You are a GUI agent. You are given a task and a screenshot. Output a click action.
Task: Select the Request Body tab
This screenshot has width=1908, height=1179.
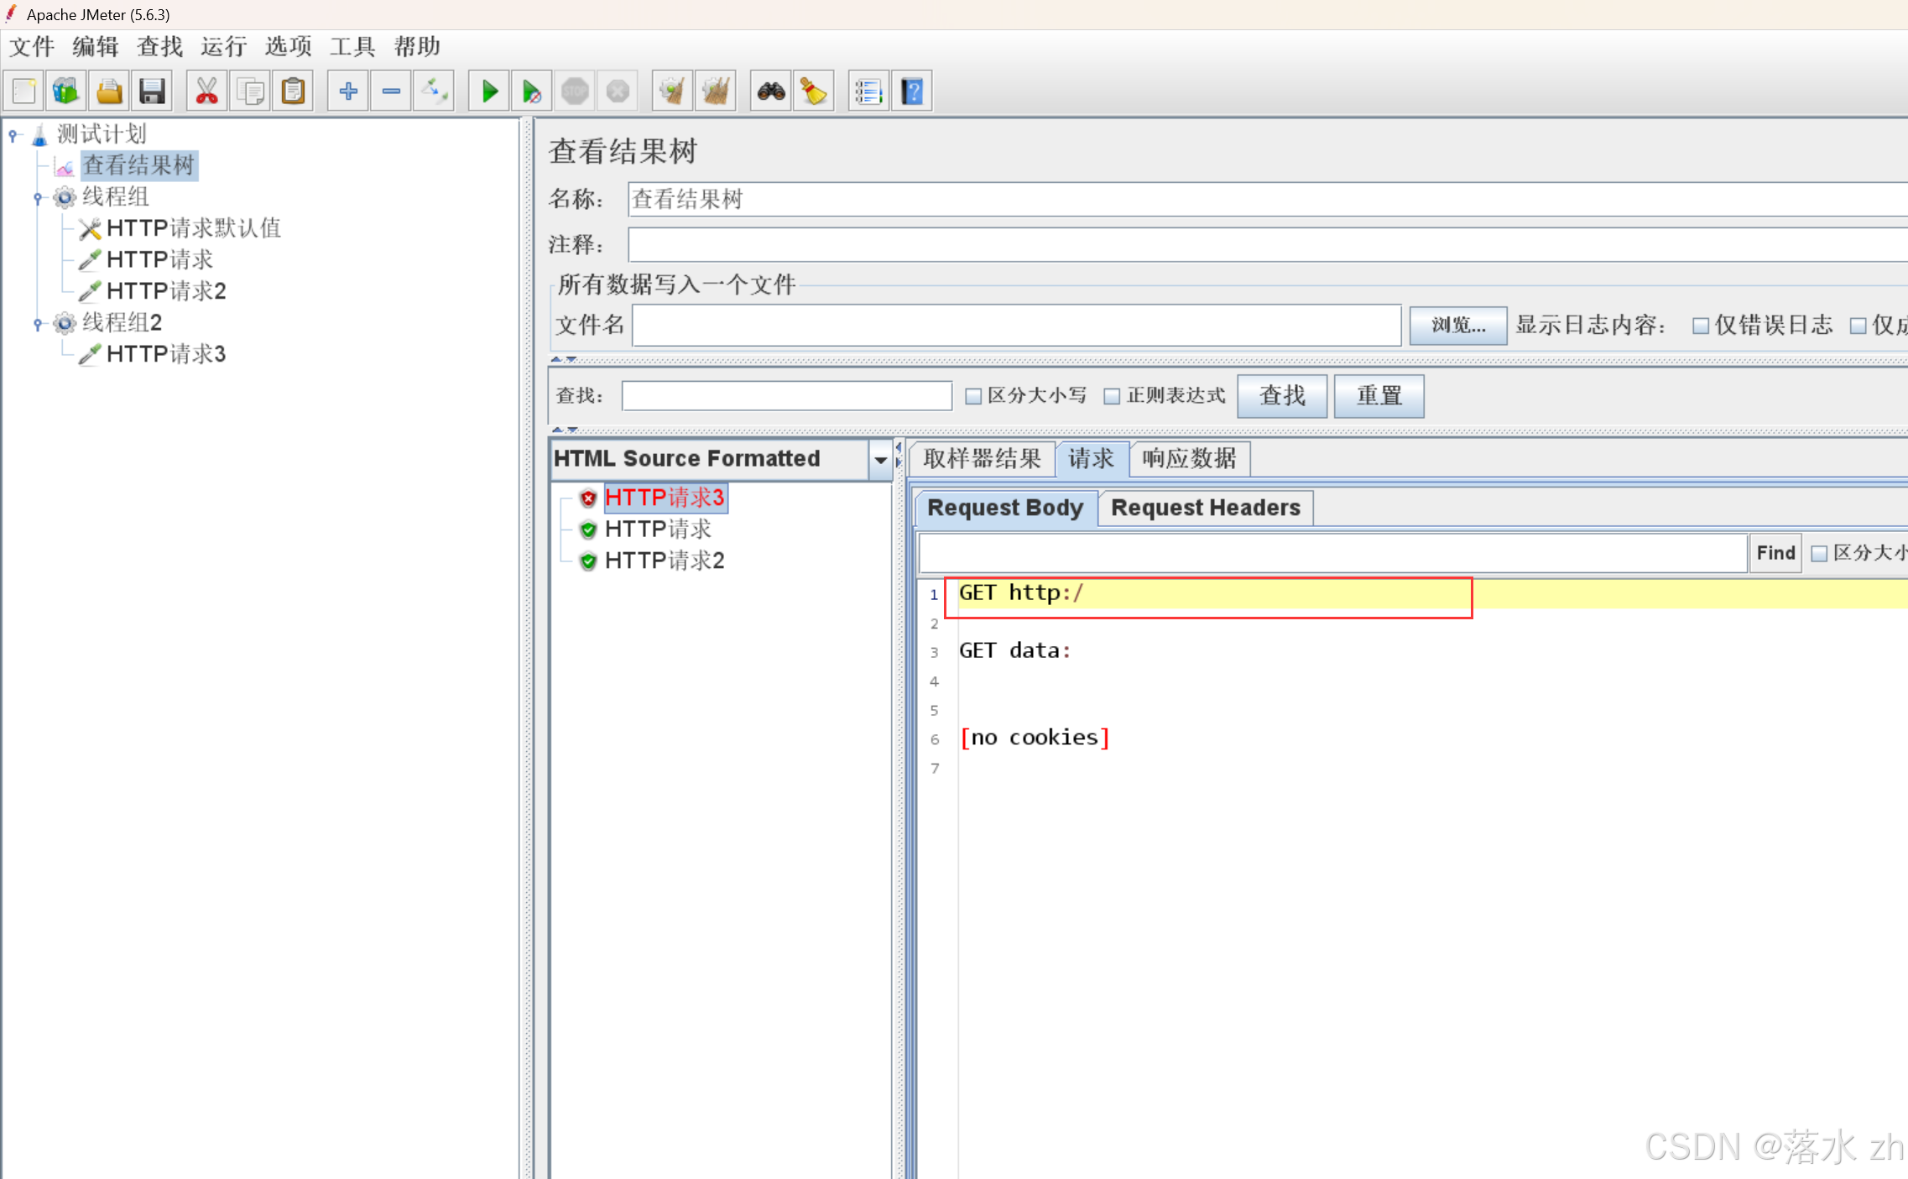click(x=1005, y=508)
